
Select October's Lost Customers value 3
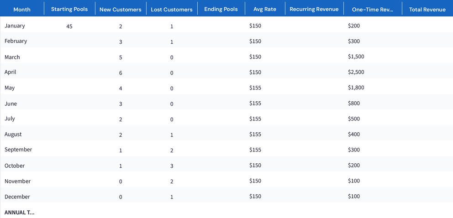pyautogui.click(x=172, y=166)
